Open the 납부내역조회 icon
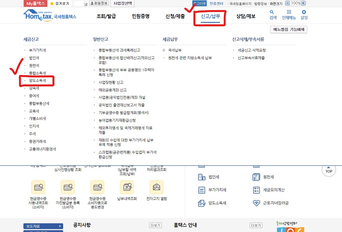 (x=127, y=187)
